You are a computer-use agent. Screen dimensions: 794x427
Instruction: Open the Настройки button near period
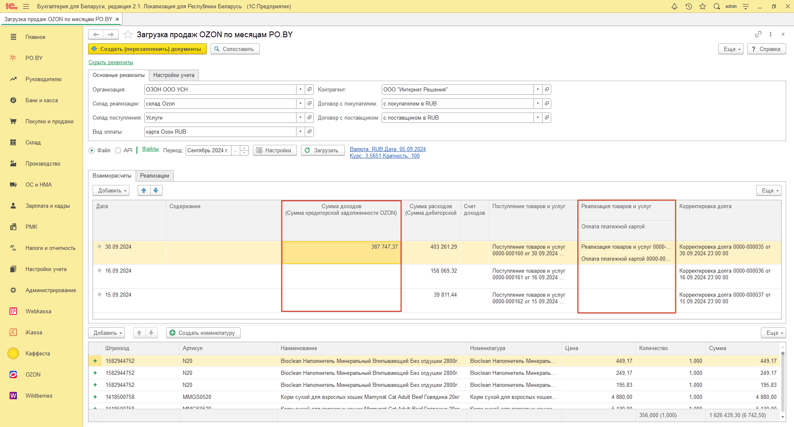(x=275, y=150)
